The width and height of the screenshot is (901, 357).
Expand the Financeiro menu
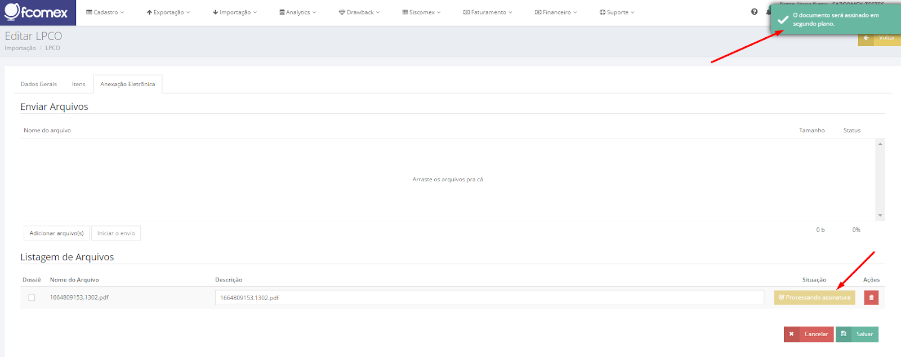pos(556,12)
